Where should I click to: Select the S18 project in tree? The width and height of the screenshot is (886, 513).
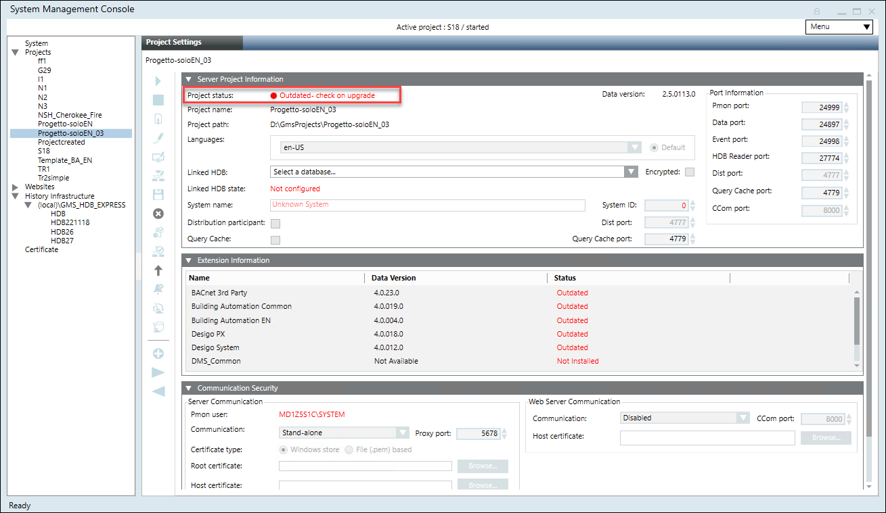click(x=44, y=151)
